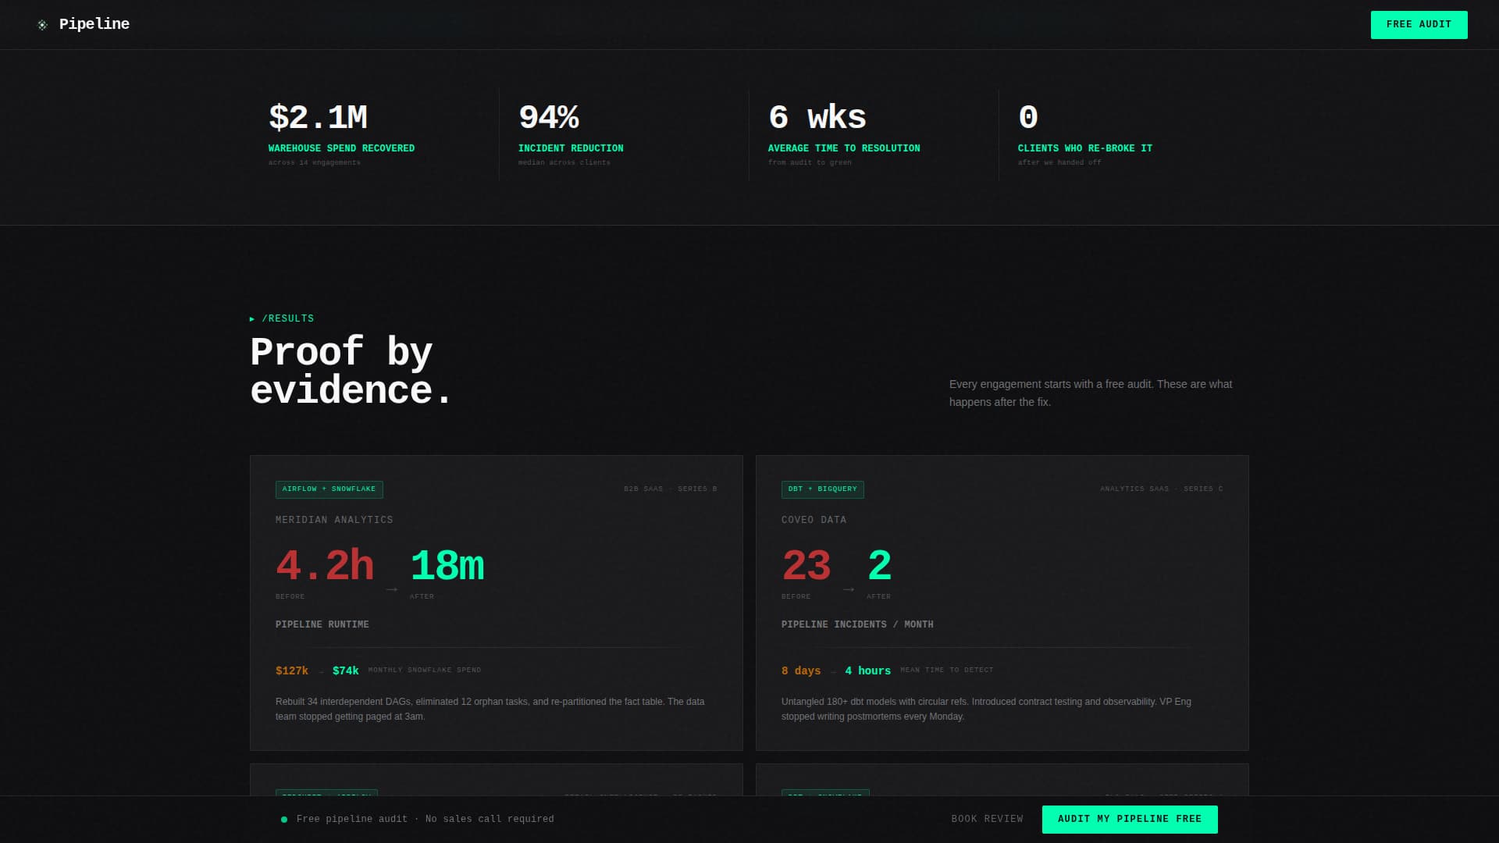Click CLIENTS WHO RE-BROKE IT label
Image resolution: width=1499 pixels, height=843 pixels.
(x=1084, y=148)
